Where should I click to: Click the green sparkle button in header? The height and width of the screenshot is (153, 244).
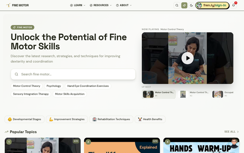click(184, 5)
